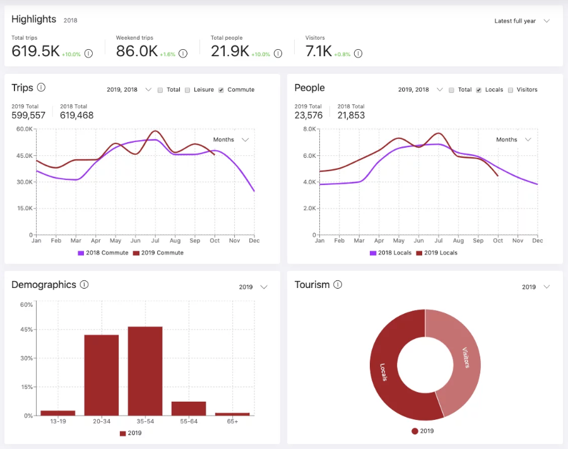Screen dimensions: 568x449
Task: Uncheck the Commute checkbox
Action: coord(221,90)
